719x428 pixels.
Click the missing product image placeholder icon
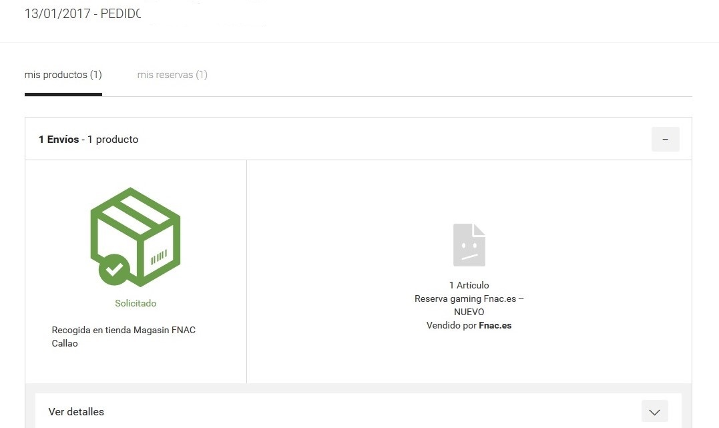(469, 245)
